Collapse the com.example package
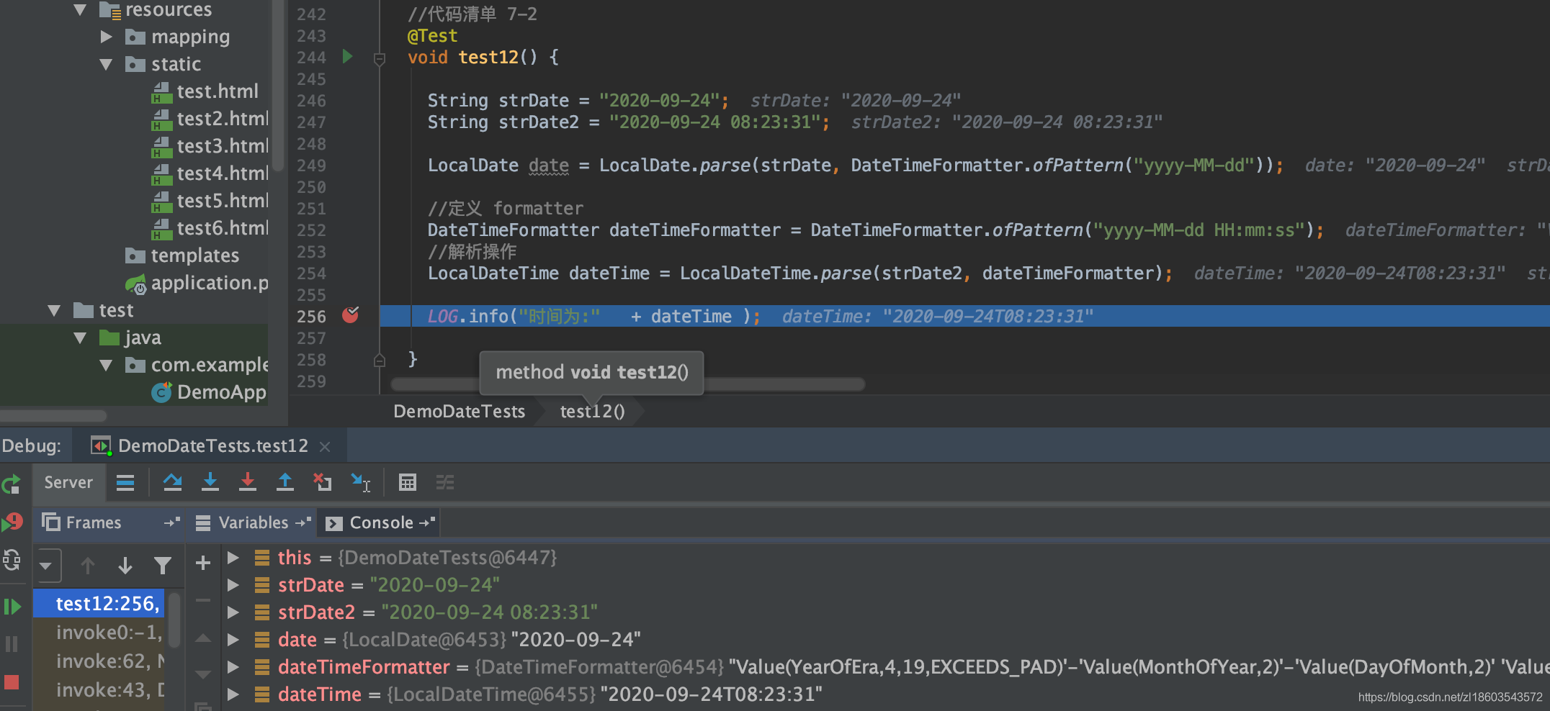This screenshot has width=1550, height=711. (106, 365)
